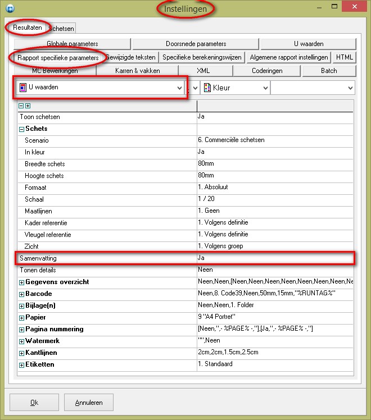Open the Globale parameters tab

pyautogui.click(x=72, y=44)
